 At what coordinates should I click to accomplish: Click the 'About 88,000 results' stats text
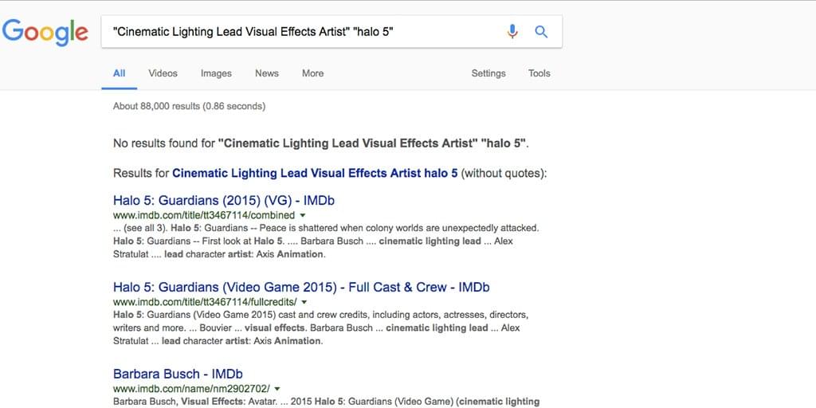point(189,106)
